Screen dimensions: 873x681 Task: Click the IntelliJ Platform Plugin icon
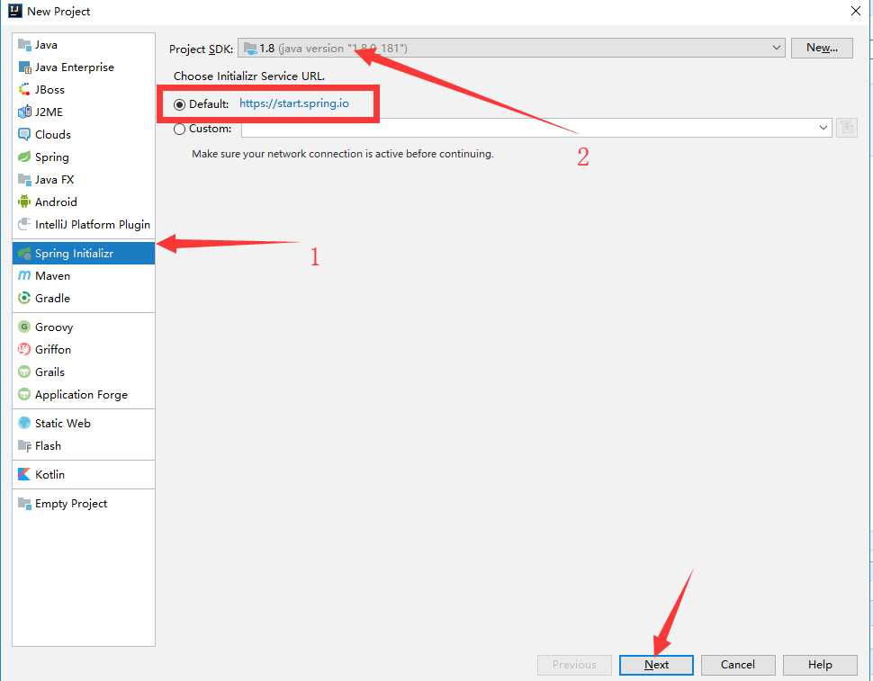click(24, 224)
